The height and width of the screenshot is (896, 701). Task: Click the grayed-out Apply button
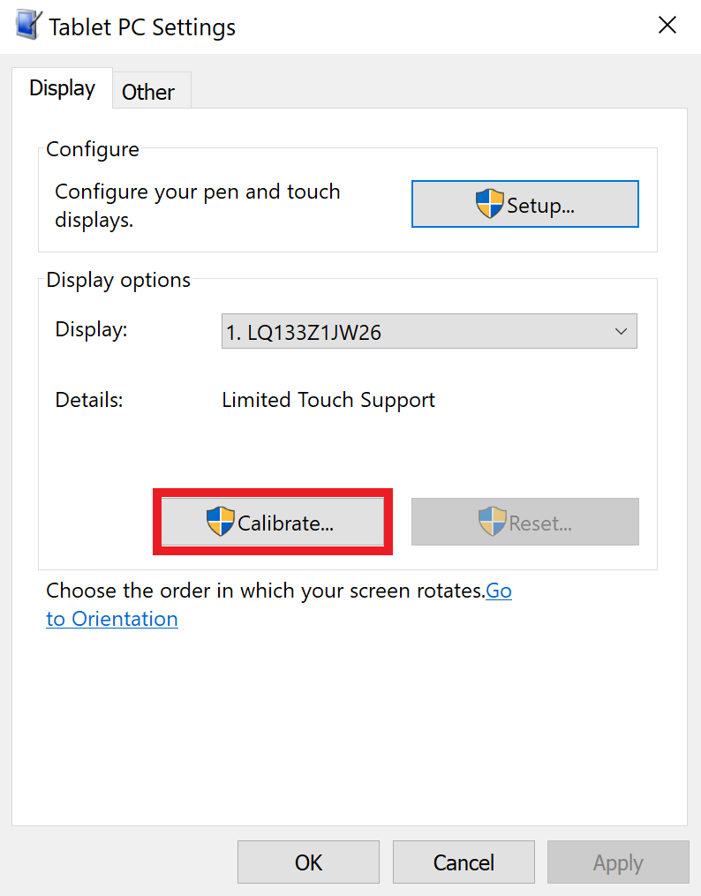(617, 862)
